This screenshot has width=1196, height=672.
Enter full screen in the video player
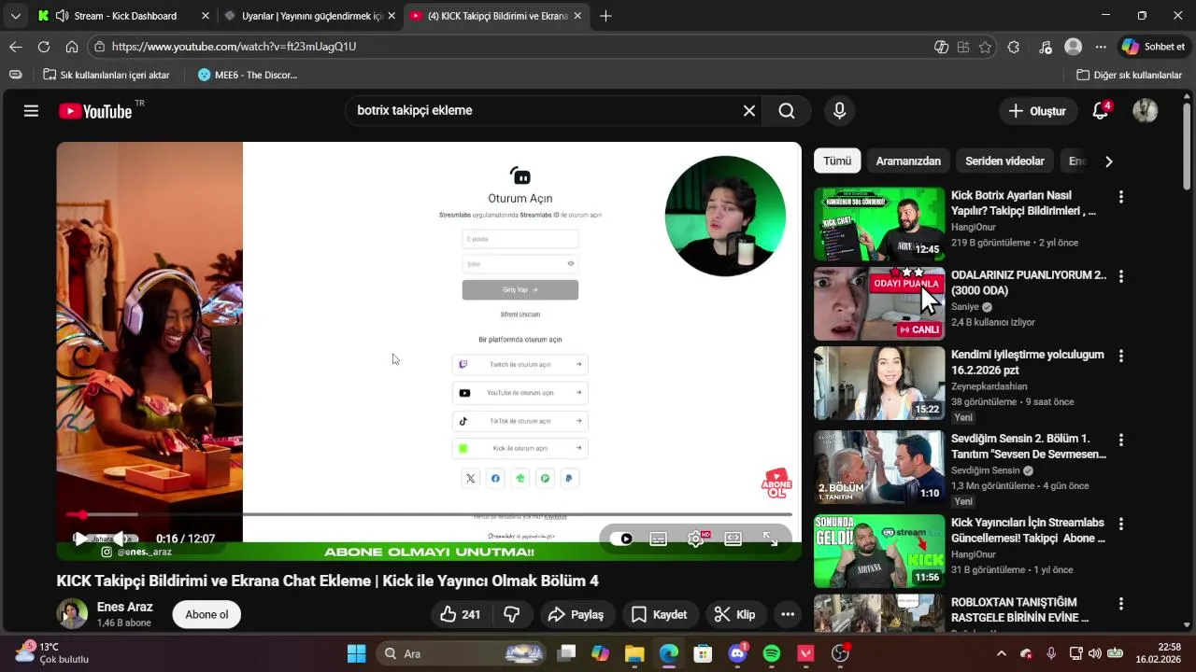[771, 539]
